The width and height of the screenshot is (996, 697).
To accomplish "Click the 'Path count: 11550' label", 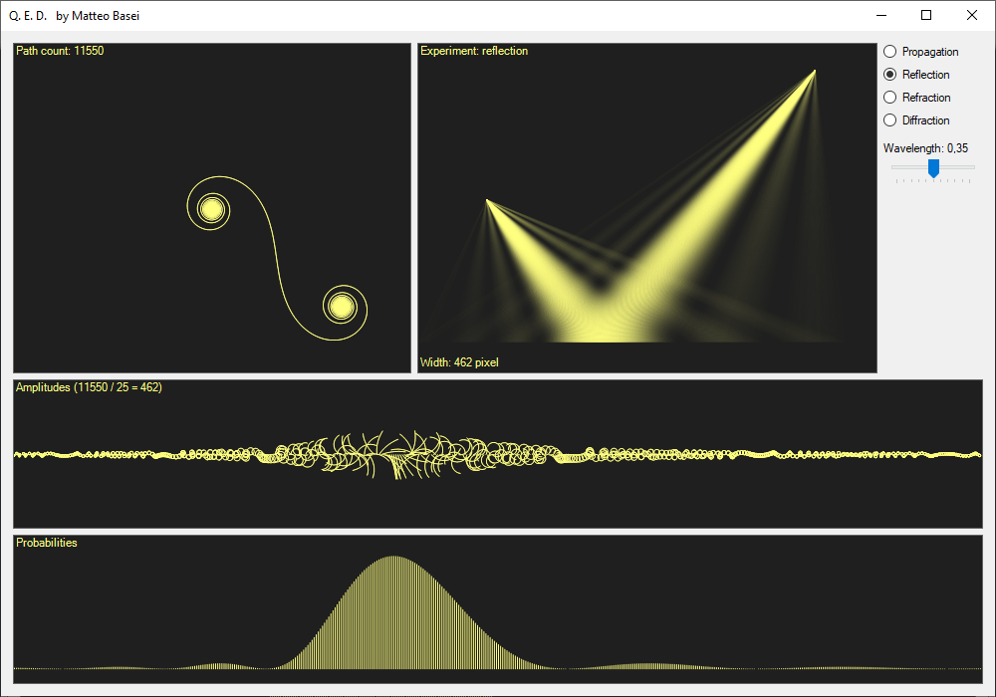I will pos(60,51).
